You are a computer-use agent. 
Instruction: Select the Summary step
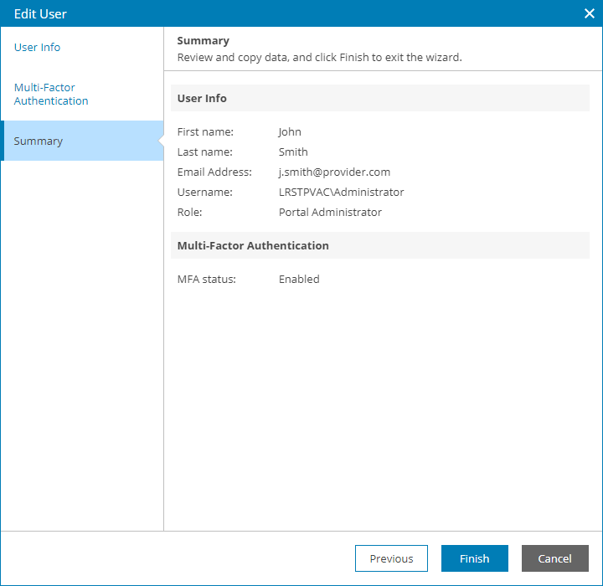[x=39, y=141]
